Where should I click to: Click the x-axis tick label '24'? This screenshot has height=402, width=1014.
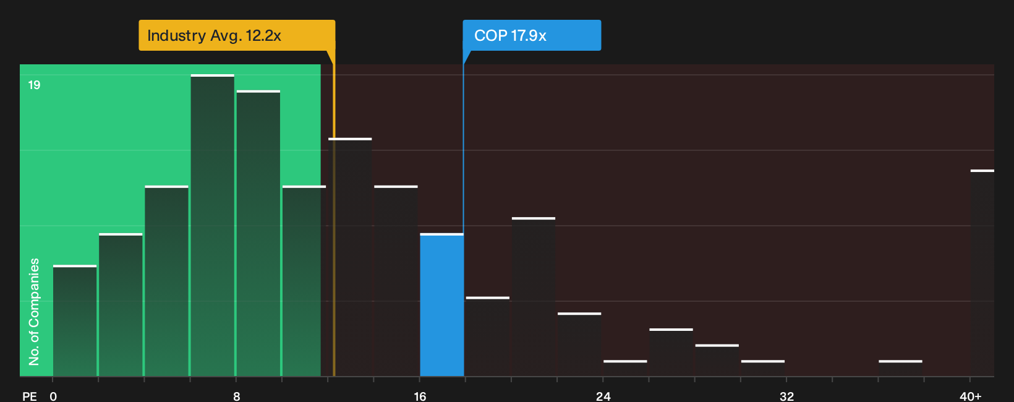[x=603, y=396]
